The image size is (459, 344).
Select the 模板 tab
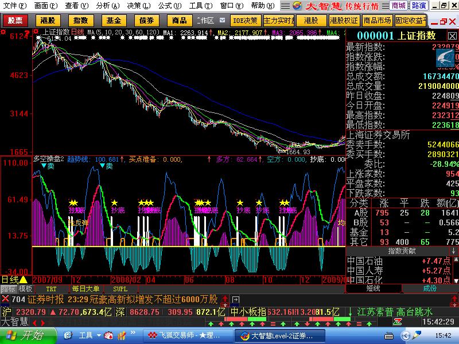[25, 289]
